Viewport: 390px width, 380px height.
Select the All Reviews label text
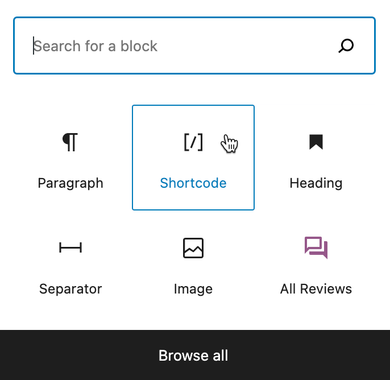coord(316,289)
